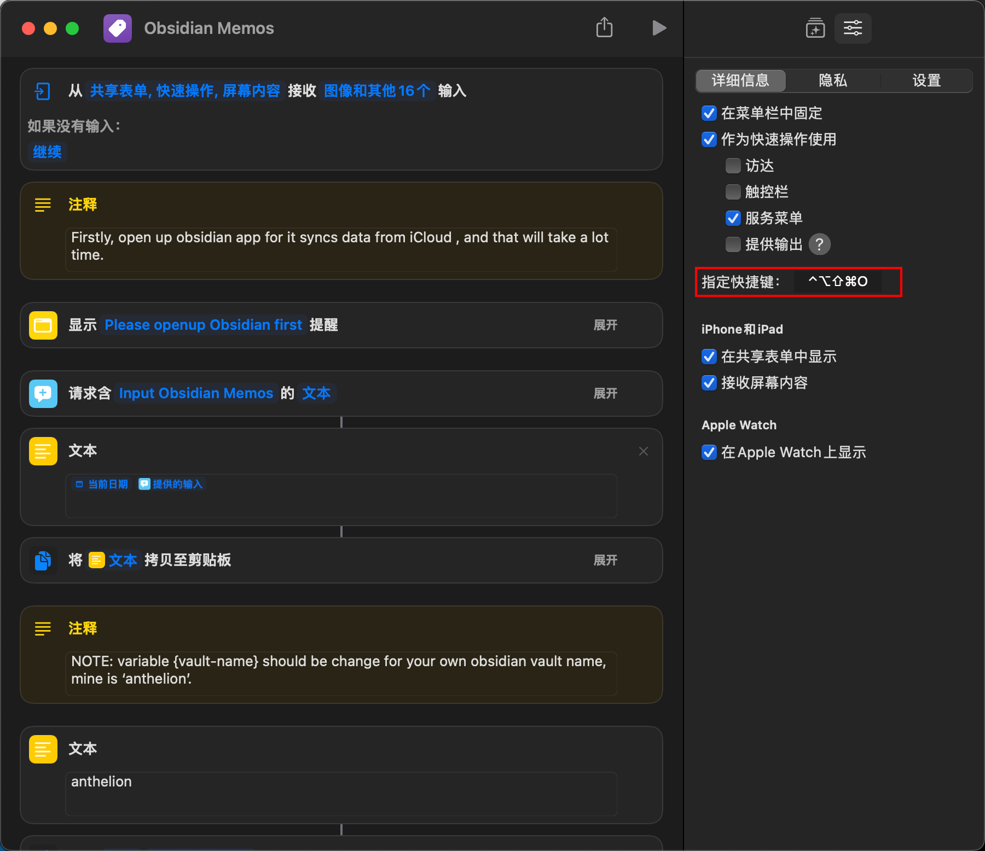Toggle the 在Apple Watch上显示 checkbox
The width and height of the screenshot is (985, 851).
click(x=709, y=452)
